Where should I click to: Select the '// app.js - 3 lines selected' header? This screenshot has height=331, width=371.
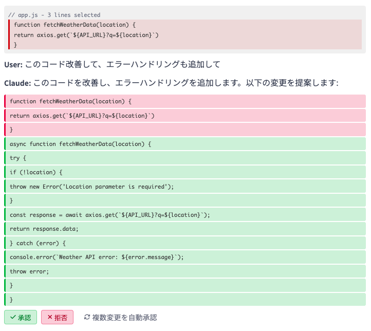[54, 15]
